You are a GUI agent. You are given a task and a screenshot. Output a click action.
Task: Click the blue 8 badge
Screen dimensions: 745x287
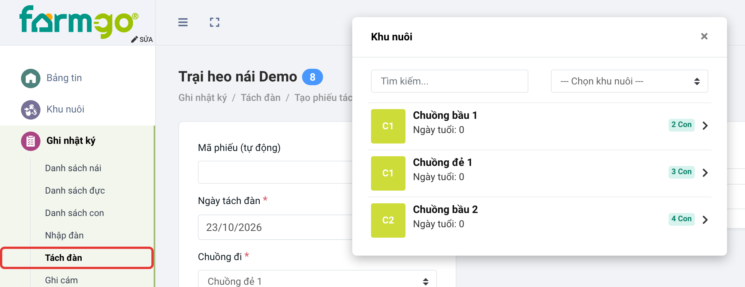pyautogui.click(x=313, y=77)
